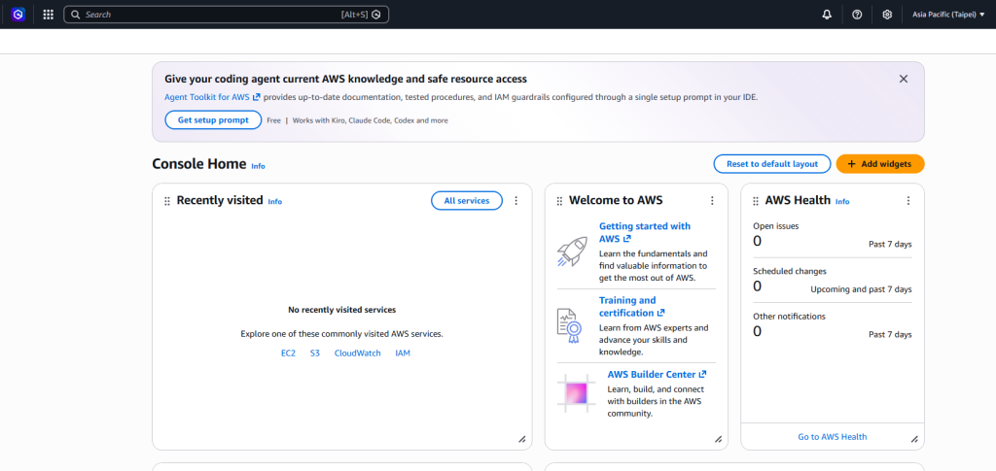Open AWS Health widget options menu
This screenshot has height=471, width=996.
[x=908, y=200]
